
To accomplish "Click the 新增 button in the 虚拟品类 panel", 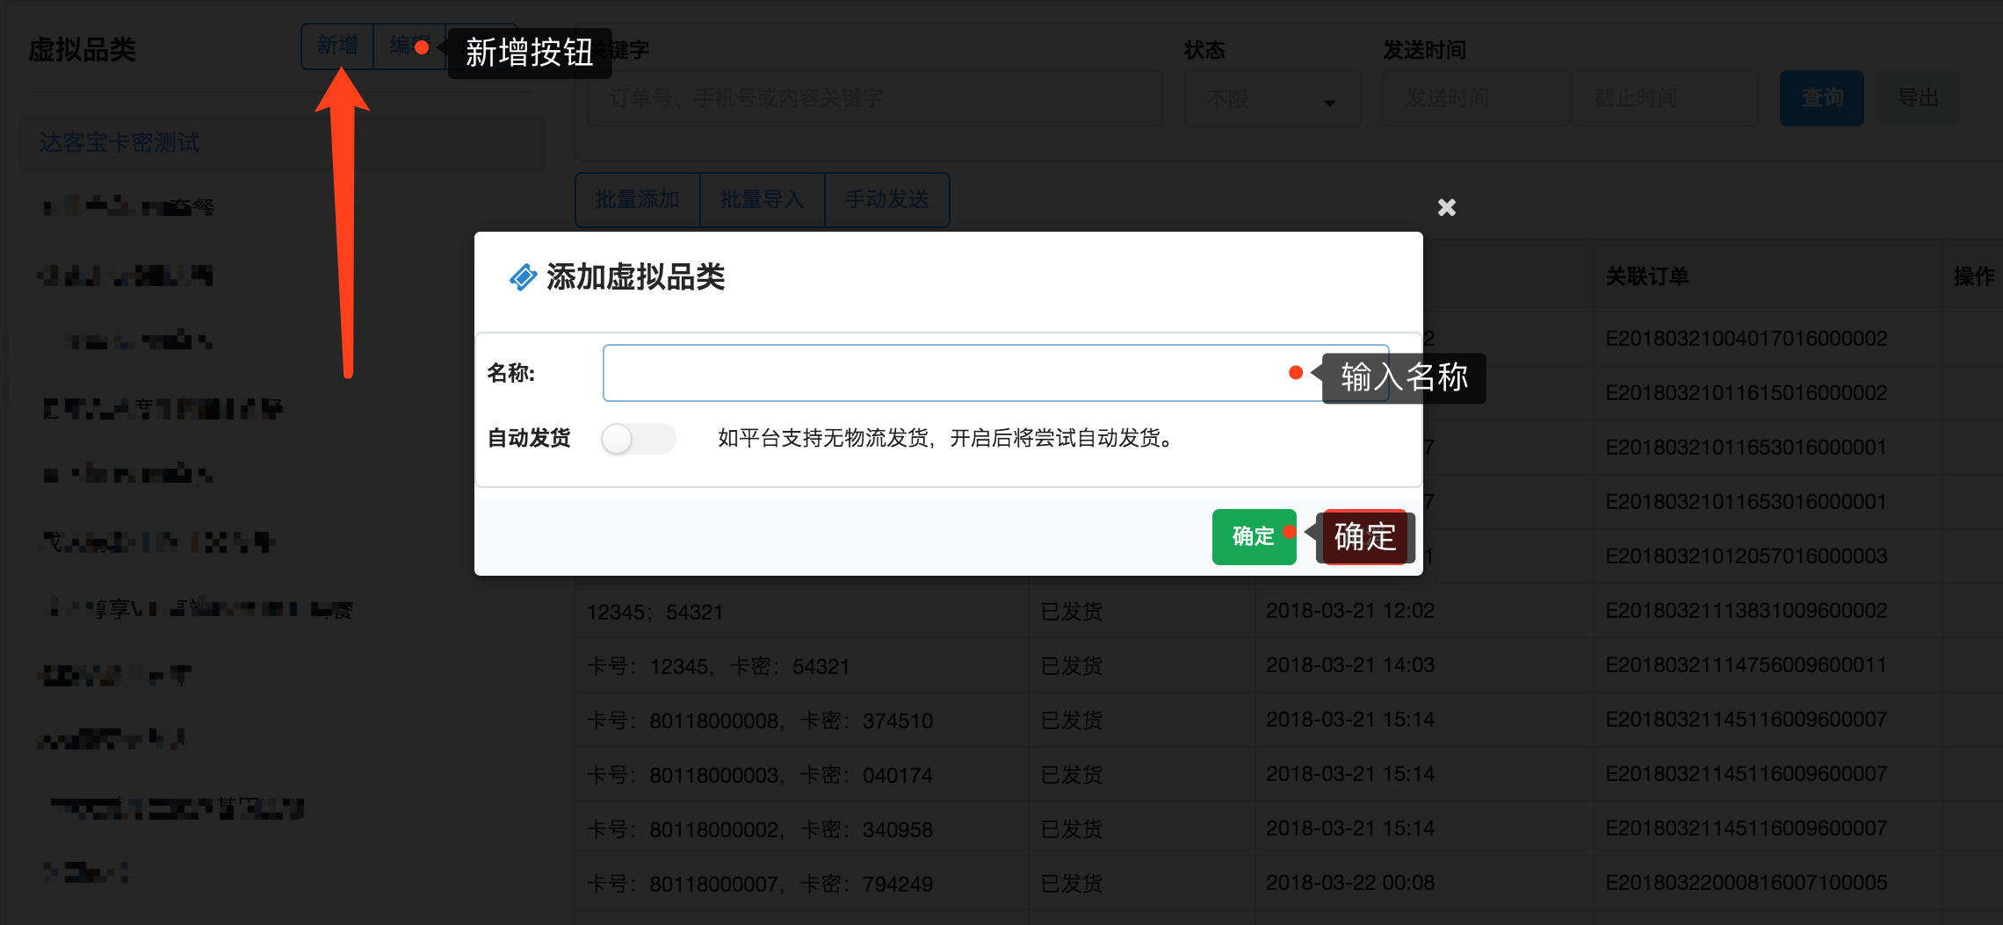I will pyautogui.click(x=337, y=46).
